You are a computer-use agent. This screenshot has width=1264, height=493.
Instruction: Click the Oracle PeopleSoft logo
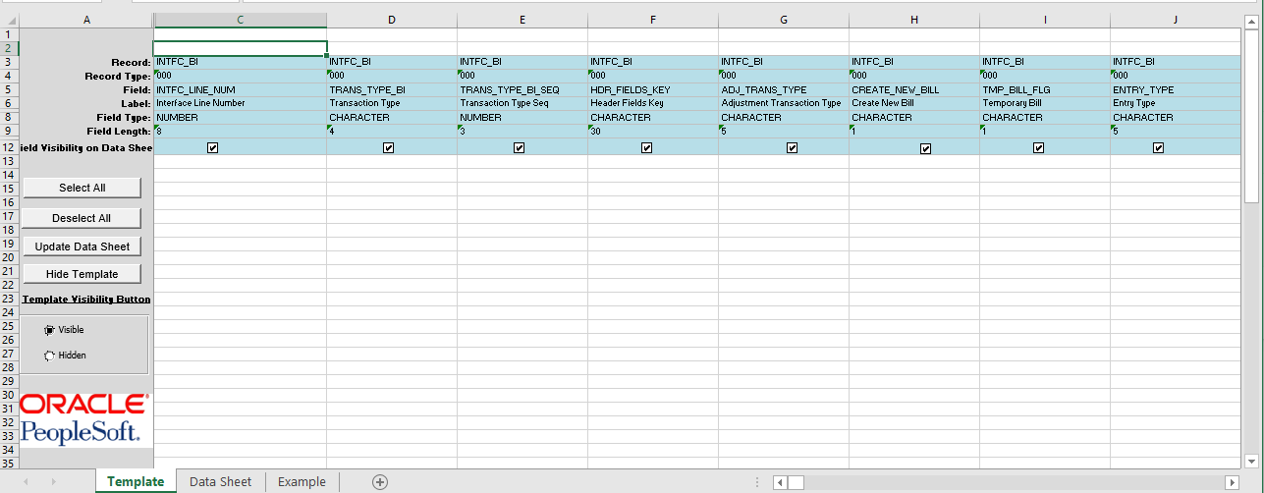click(x=84, y=419)
